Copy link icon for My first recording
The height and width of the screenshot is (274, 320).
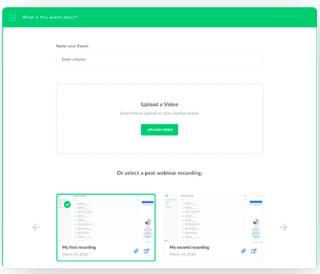pyautogui.click(x=136, y=251)
